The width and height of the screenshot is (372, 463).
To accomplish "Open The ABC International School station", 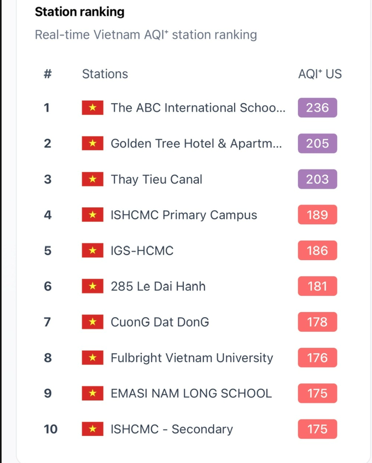I will [x=198, y=108].
